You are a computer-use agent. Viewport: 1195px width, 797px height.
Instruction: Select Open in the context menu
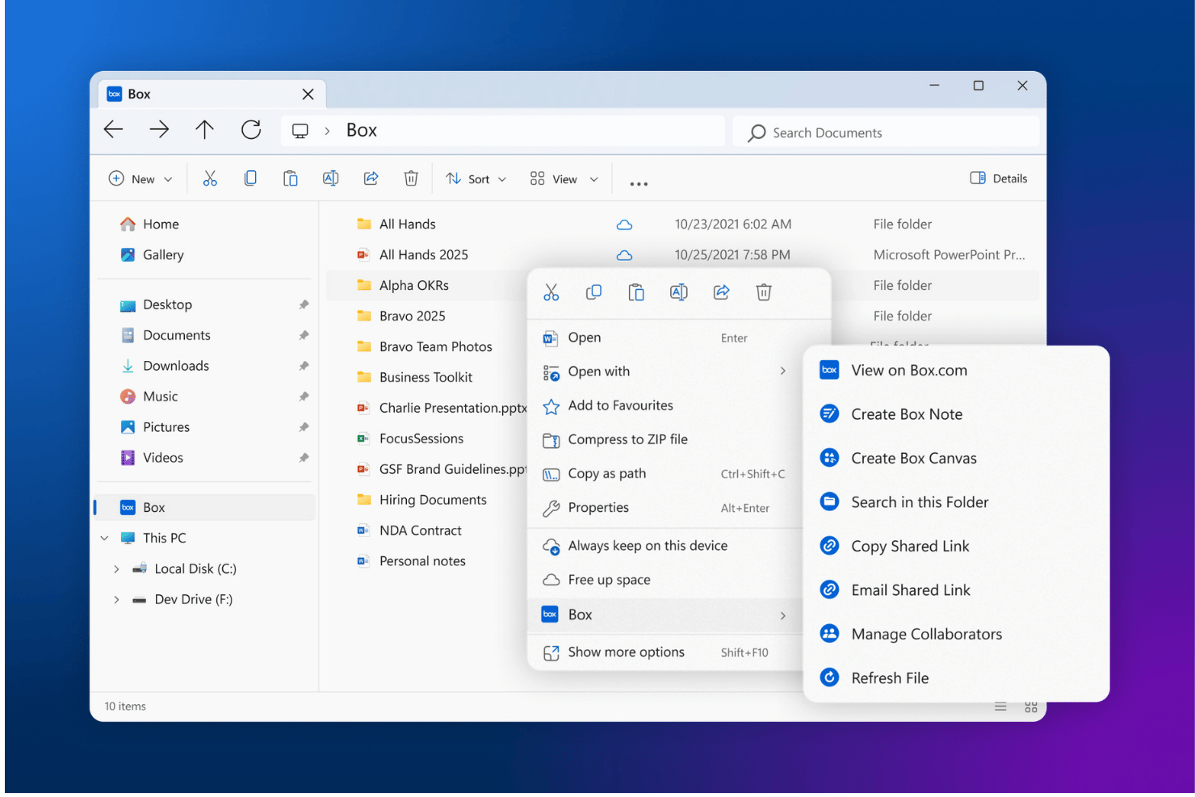[666, 338]
